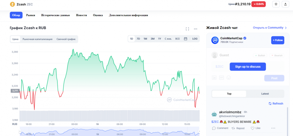
Task: Show Top posts in chat
Action: pos(229,94)
